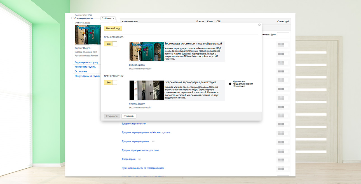Close the ads popup with X icon

259,25
